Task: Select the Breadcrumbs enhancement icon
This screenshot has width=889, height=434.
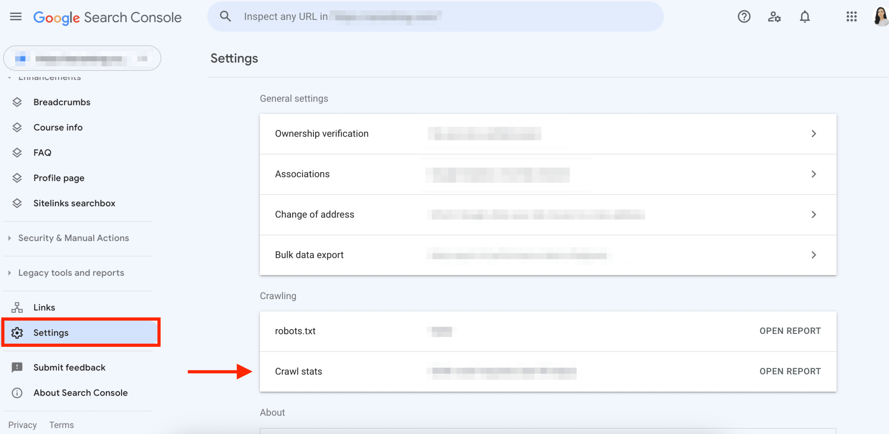Action: 17,102
